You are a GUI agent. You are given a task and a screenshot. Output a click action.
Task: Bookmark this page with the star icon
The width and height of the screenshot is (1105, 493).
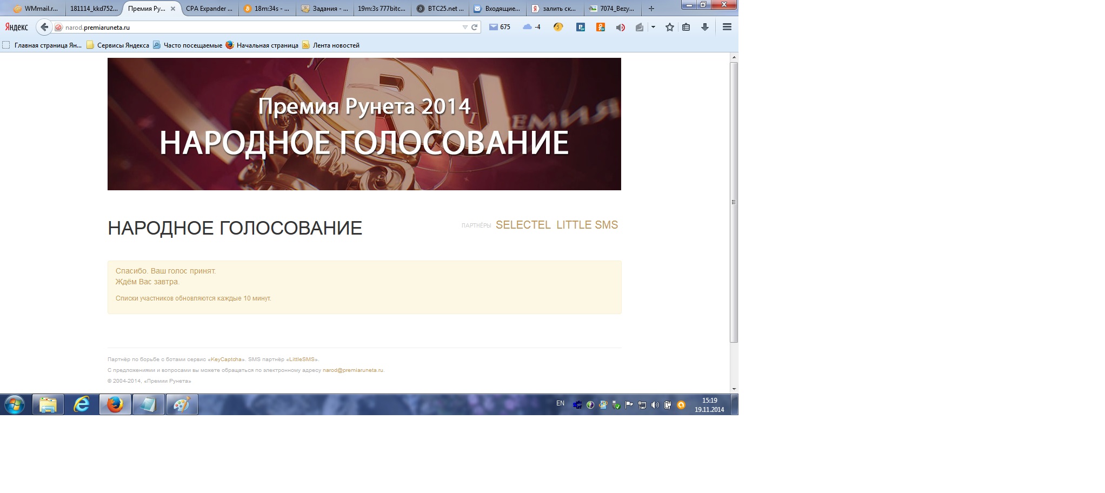[x=670, y=27]
